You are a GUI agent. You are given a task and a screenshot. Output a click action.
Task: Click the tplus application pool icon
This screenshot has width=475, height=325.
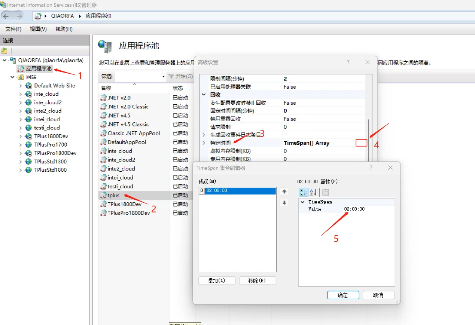(x=103, y=195)
